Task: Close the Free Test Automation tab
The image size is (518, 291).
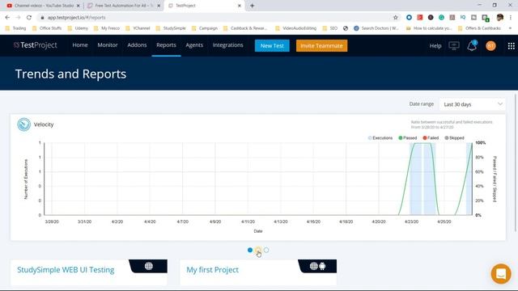Action: pyautogui.click(x=159, y=6)
